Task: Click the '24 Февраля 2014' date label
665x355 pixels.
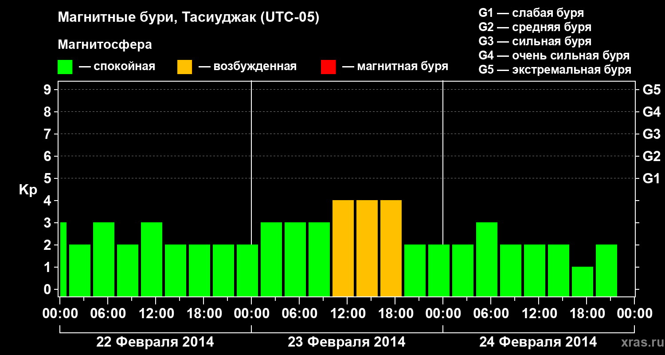Action: [x=538, y=342]
